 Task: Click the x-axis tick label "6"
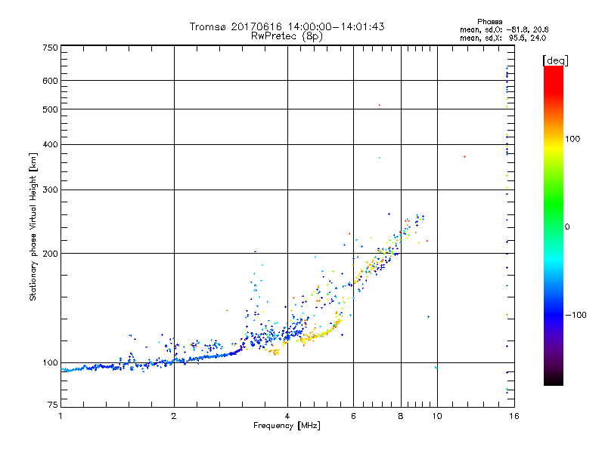click(x=353, y=416)
